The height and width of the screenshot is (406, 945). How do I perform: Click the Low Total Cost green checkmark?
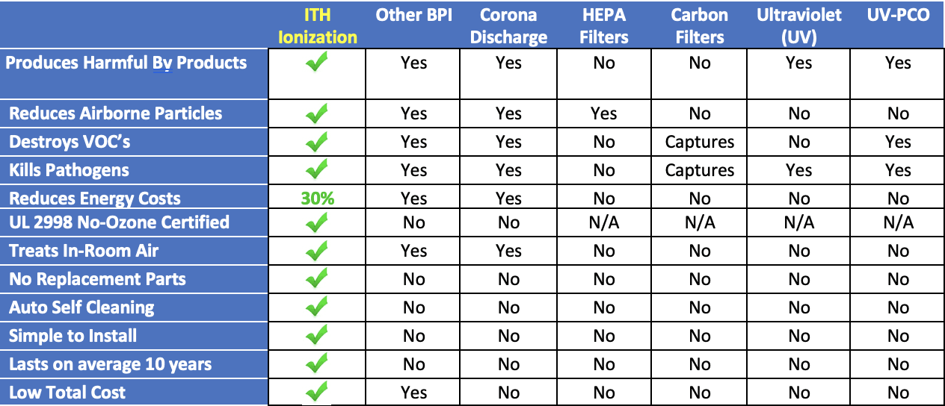click(x=317, y=393)
